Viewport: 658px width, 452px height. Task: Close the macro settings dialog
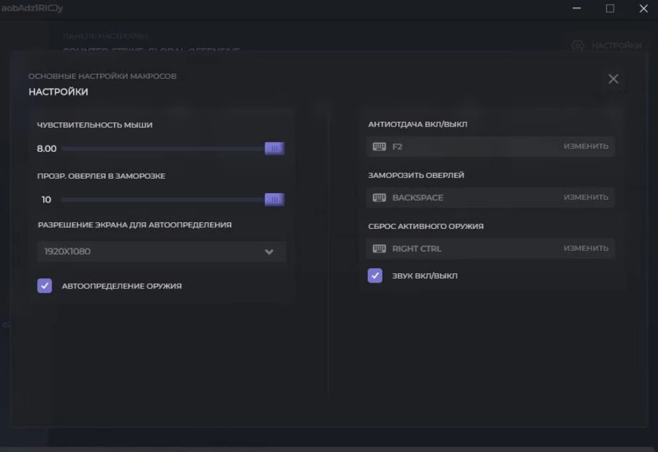pos(613,79)
